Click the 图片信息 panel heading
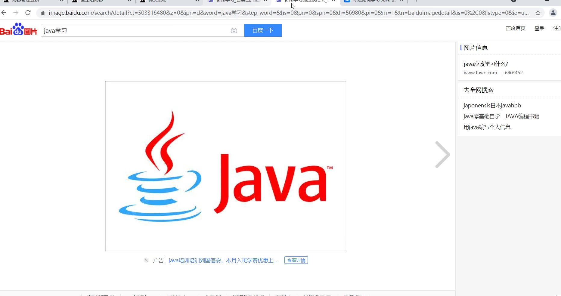Image resolution: width=561 pixels, height=296 pixels. 476,48
